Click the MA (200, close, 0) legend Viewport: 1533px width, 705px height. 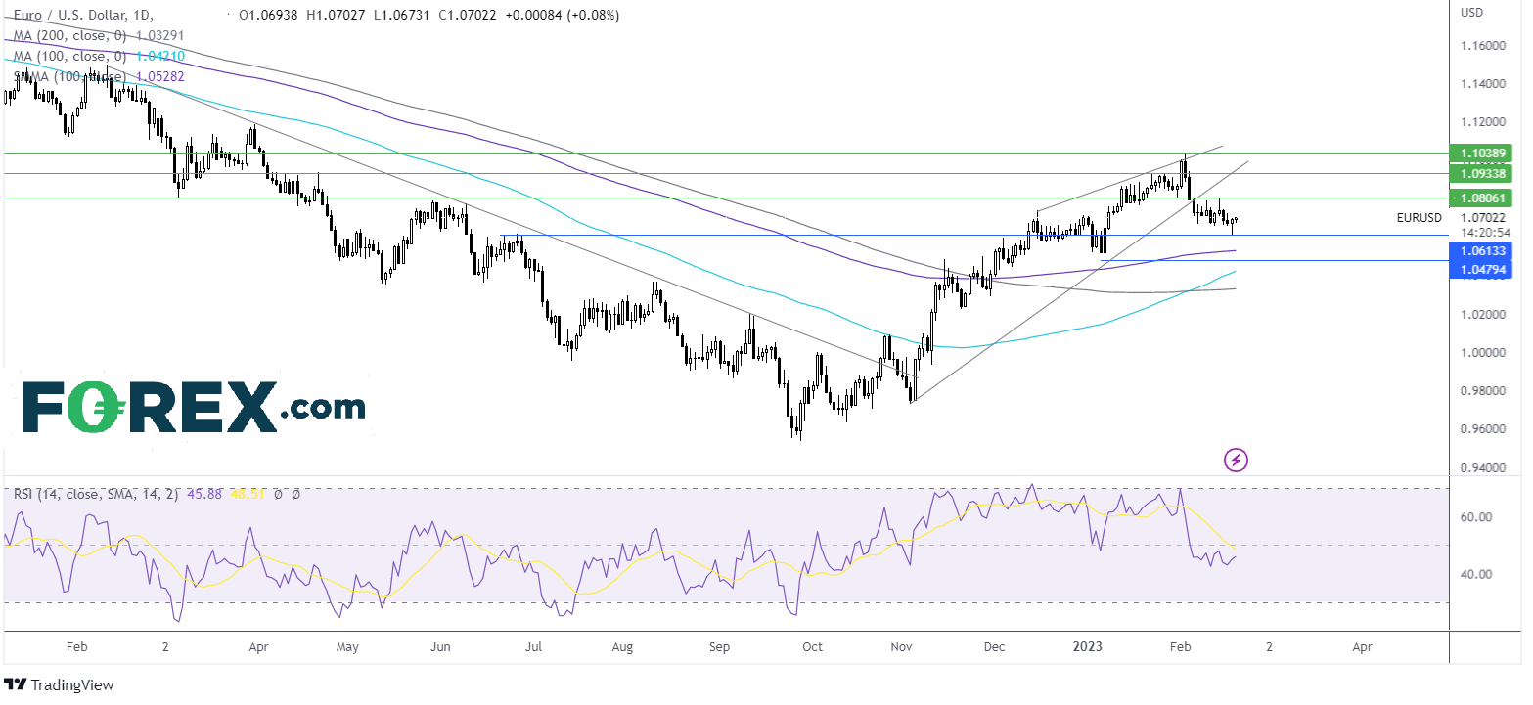pyautogui.click(x=69, y=35)
